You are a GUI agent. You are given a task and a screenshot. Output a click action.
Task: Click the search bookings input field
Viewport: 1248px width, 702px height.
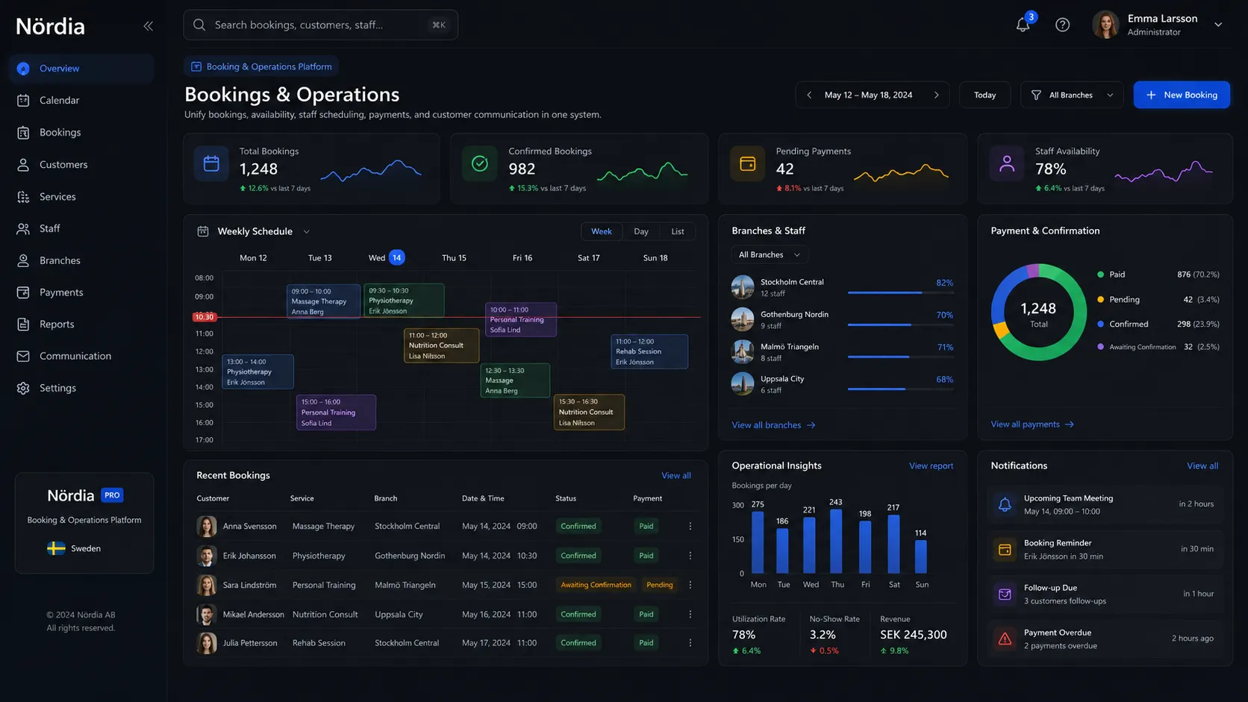320,25
